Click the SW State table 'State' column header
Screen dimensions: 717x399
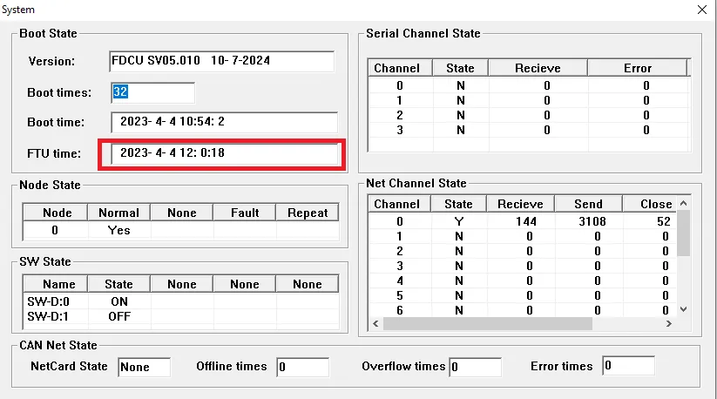coord(118,284)
